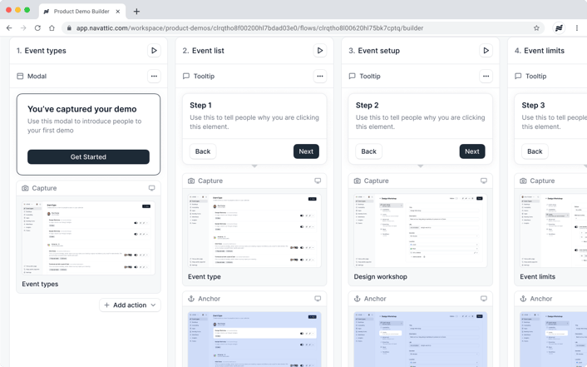Open a new browser tab
The height and width of the screenshot is (367, 587).
(136, 12)
